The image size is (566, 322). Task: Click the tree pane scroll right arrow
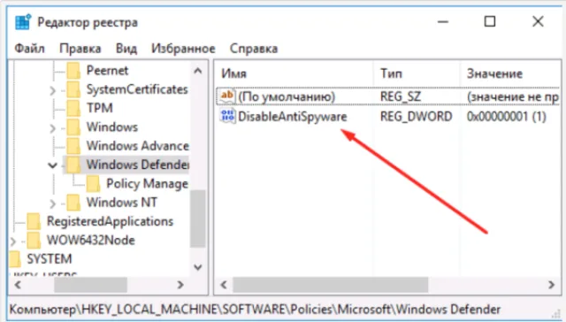(x=180, y=285)
